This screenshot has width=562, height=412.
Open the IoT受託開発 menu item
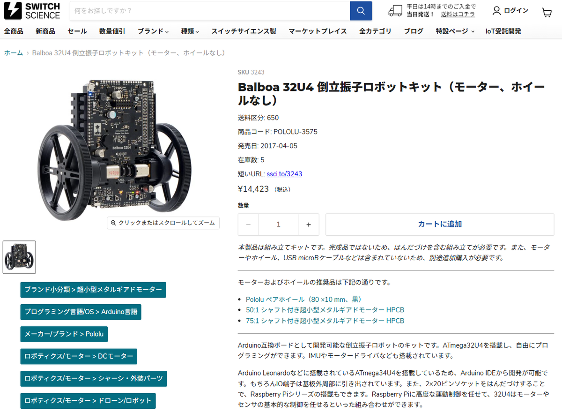pyautogui.click(x=503, y=31)
